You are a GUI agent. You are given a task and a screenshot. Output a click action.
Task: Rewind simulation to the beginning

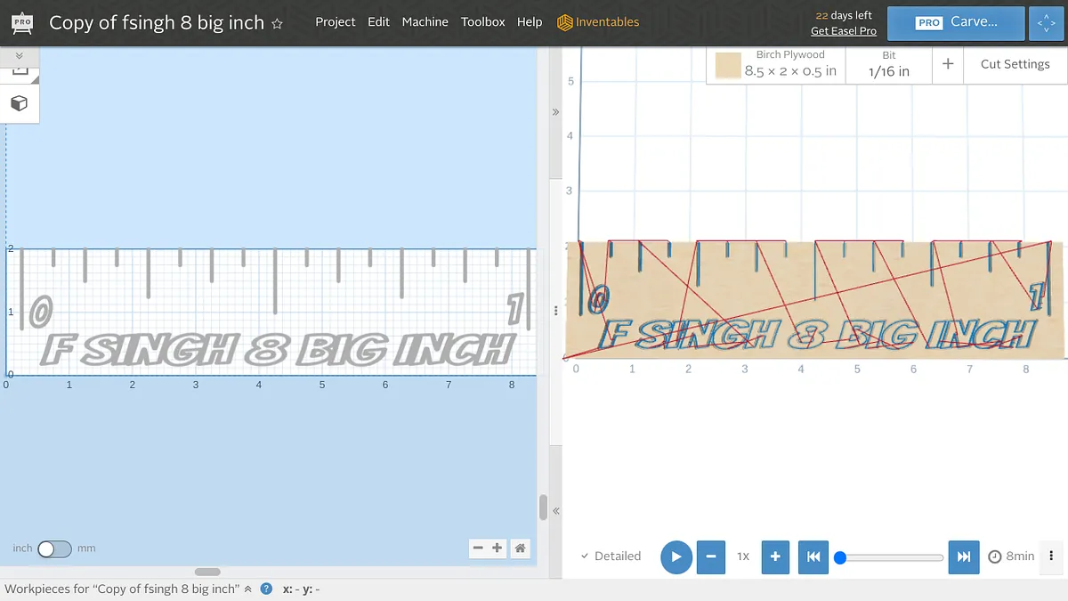coord(813,556)
